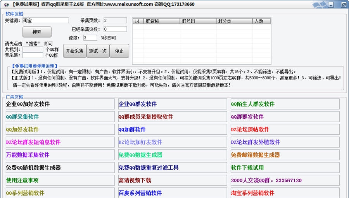
Task: Click the 关键词 keyword input field
Action: [x=46, y=21]
